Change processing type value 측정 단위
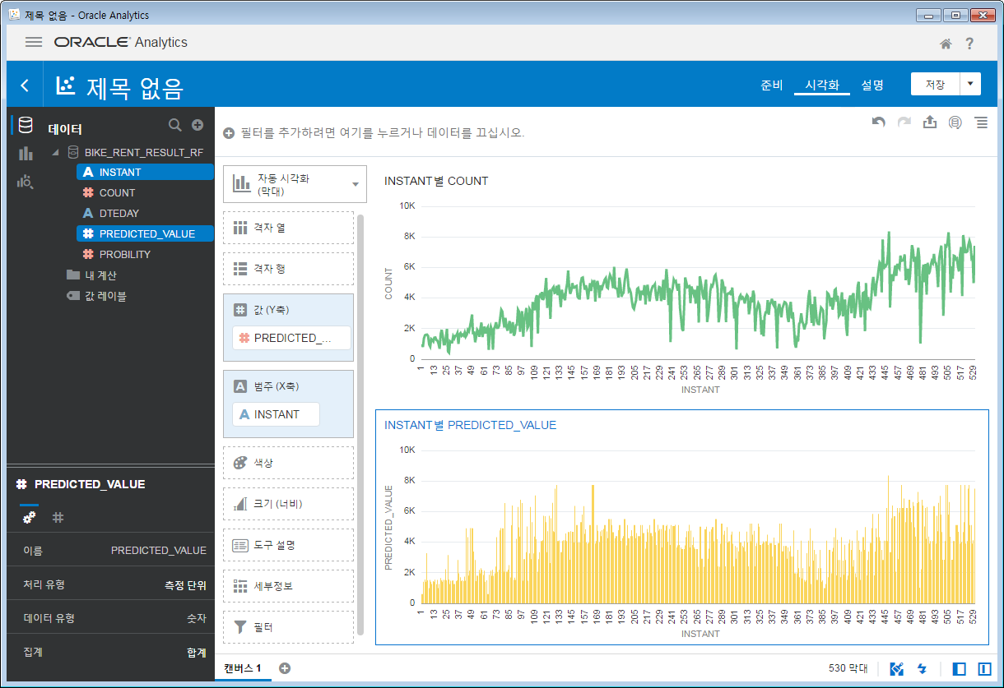The height and width of the screenshot is (688, 1004). (185, 585)
